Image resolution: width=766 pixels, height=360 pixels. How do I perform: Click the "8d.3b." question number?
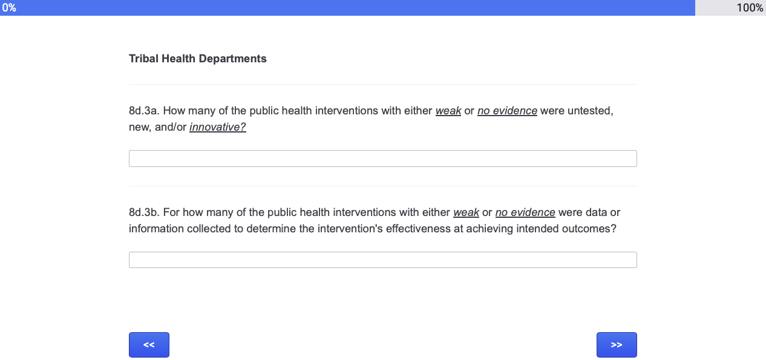[144, 213]
